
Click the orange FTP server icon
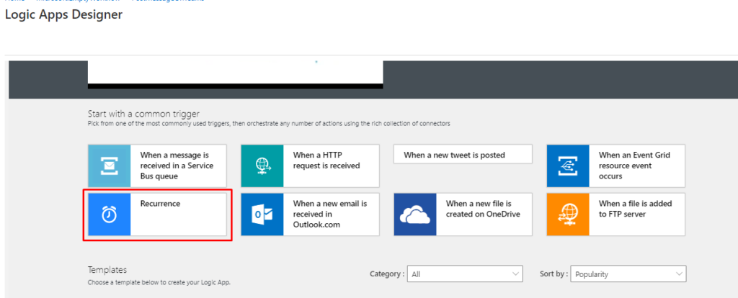point(568,214)
